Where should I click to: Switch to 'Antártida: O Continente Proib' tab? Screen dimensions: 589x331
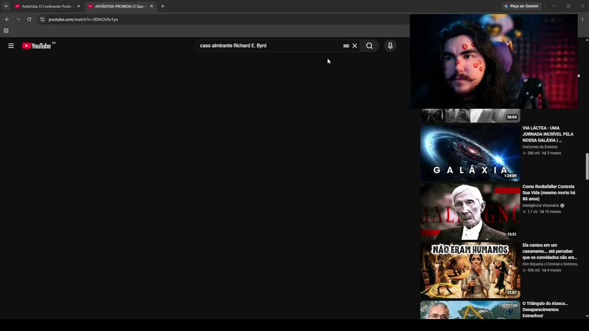coord(47,6)
